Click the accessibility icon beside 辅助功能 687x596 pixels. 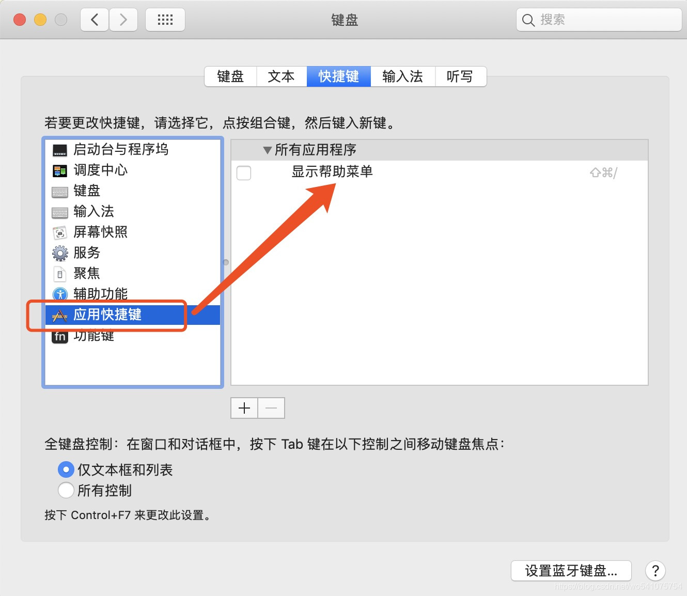click(x=60, y=294)
